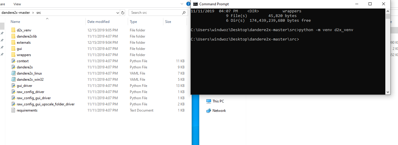Click the Command Prompt title bar icon

pos(195,4)
